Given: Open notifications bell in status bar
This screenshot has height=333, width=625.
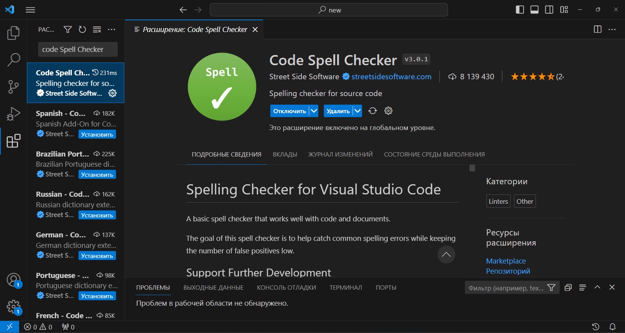Looking at the screenshot, I should 612,327.
